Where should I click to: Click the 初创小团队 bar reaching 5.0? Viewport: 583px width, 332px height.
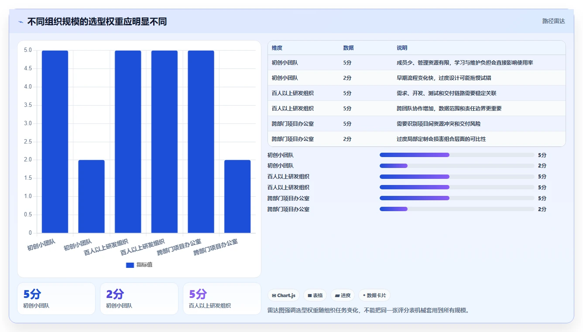pyautogui.click(x=55, y=142)
